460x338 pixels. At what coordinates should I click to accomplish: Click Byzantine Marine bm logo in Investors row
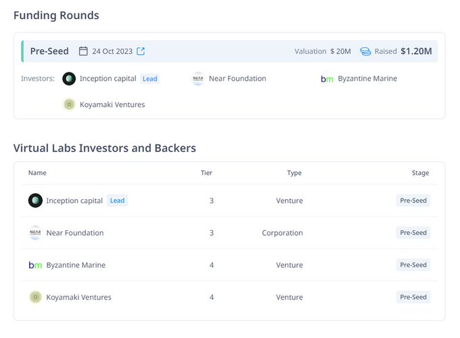coord(327,79)
